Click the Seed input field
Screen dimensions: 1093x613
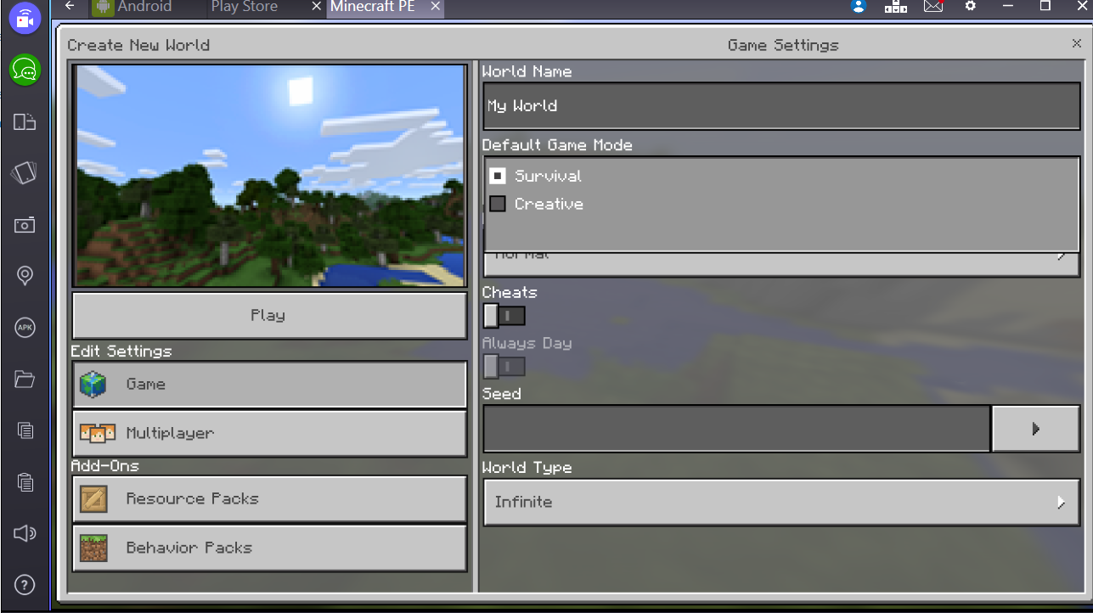coord(736,429)
